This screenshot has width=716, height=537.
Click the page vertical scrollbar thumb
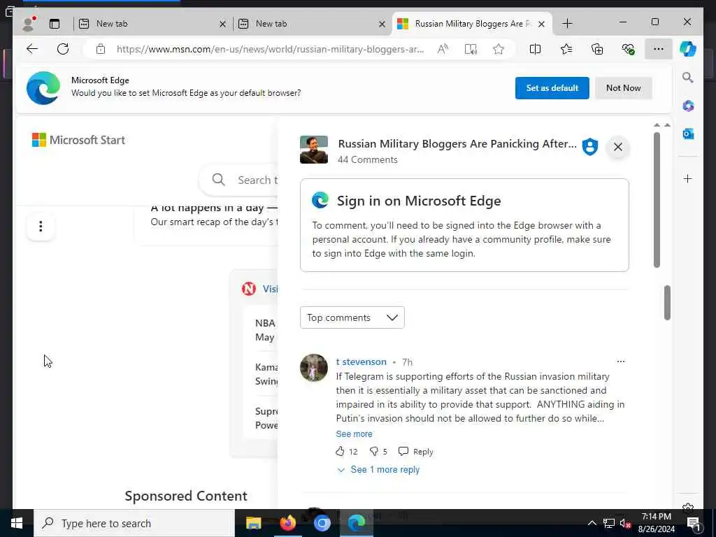[x=667, y=303]
